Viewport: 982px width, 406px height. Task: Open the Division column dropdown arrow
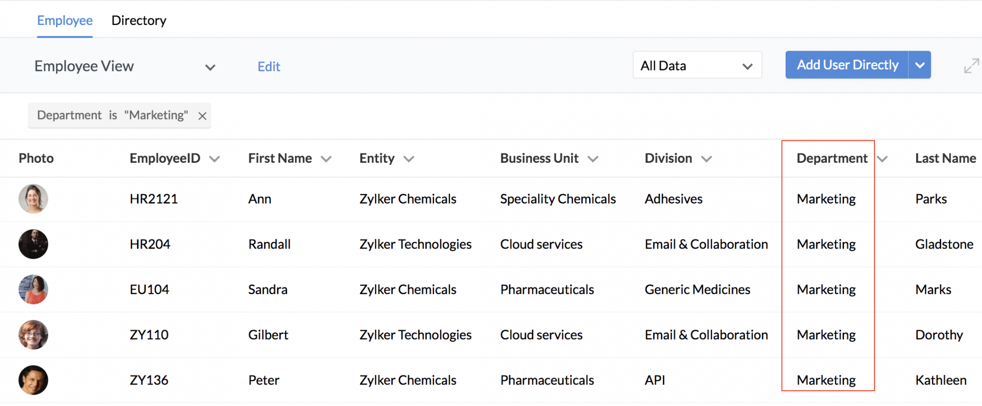[x=706, y=159]
